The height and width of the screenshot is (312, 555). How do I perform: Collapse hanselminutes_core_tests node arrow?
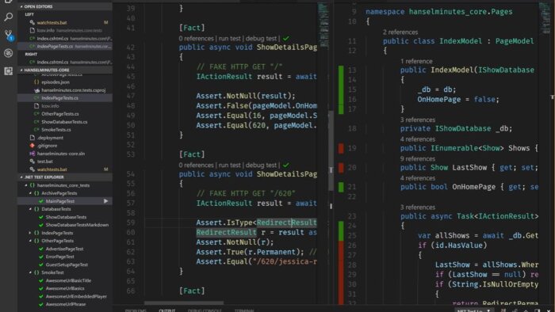(26, 185)
